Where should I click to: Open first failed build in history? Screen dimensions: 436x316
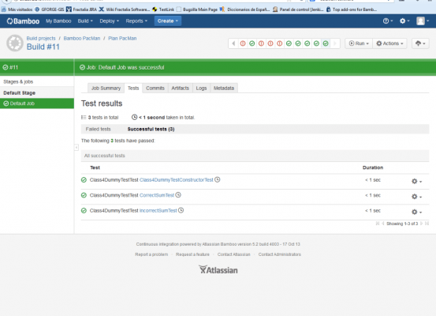pyautogui.click(x=243, y=43)
